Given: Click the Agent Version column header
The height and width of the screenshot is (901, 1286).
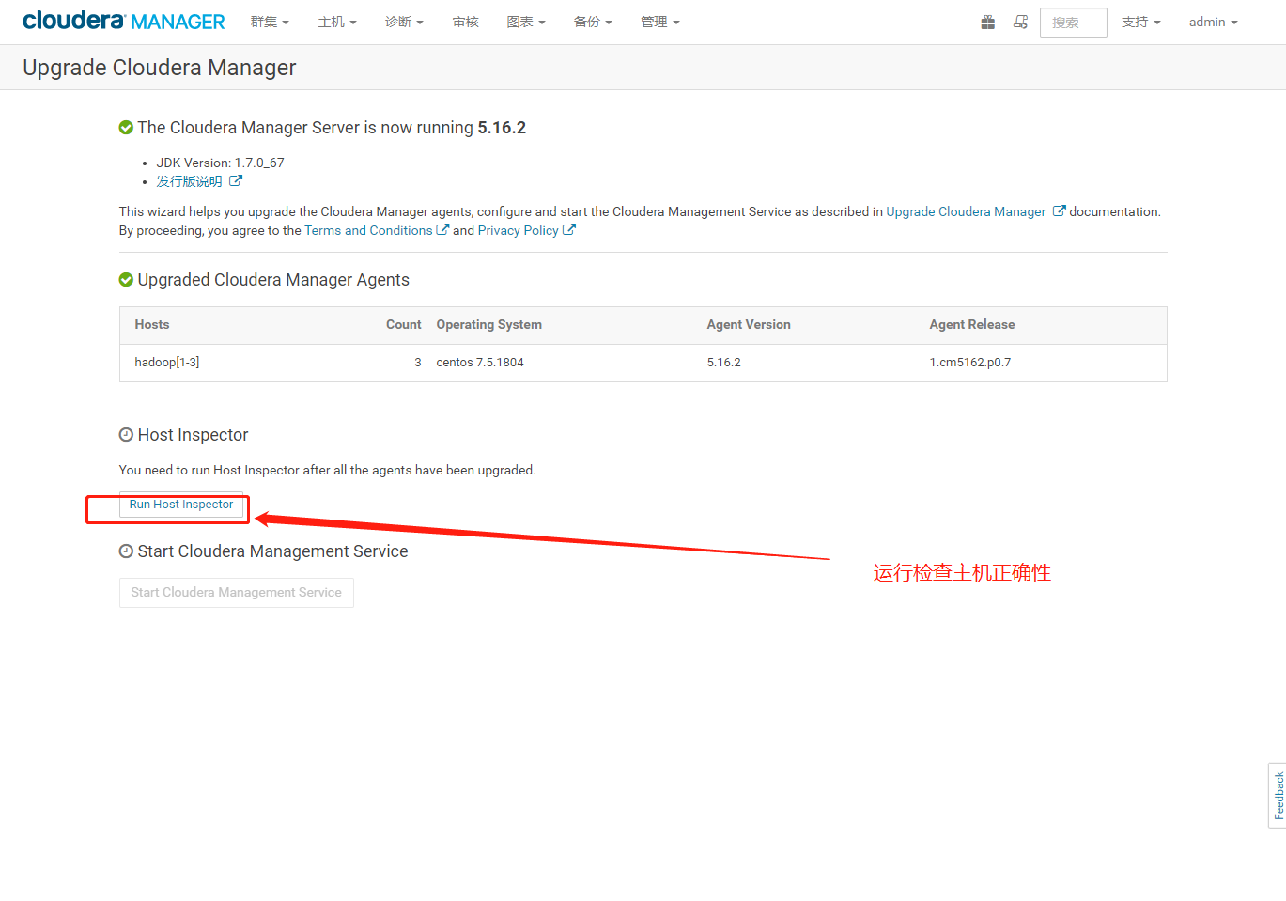Looking at the screenshot, I should [x=749, y=324].
